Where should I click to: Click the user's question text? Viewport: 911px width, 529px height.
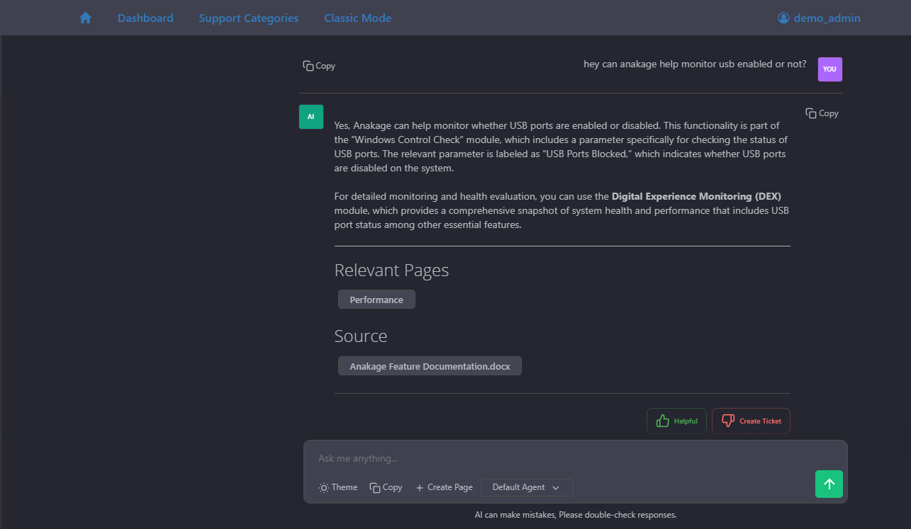pos(695,64)
